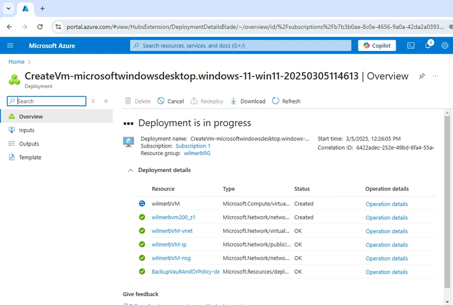Click the Delete toolbar button

point(138,101)
